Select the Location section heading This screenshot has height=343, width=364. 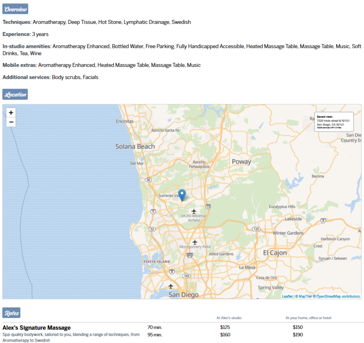16,95
